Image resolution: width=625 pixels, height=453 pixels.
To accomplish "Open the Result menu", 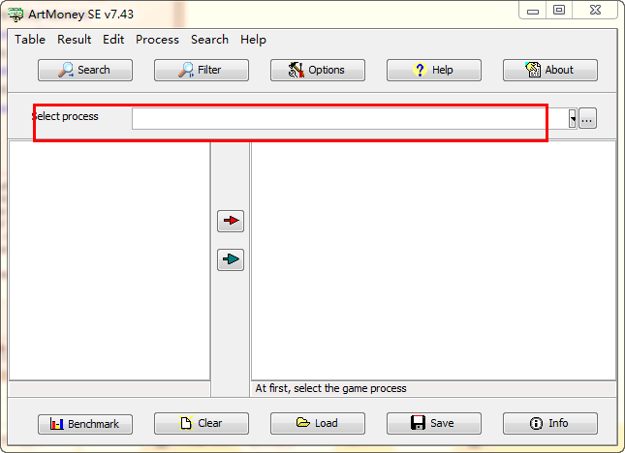I will point(75,40).
